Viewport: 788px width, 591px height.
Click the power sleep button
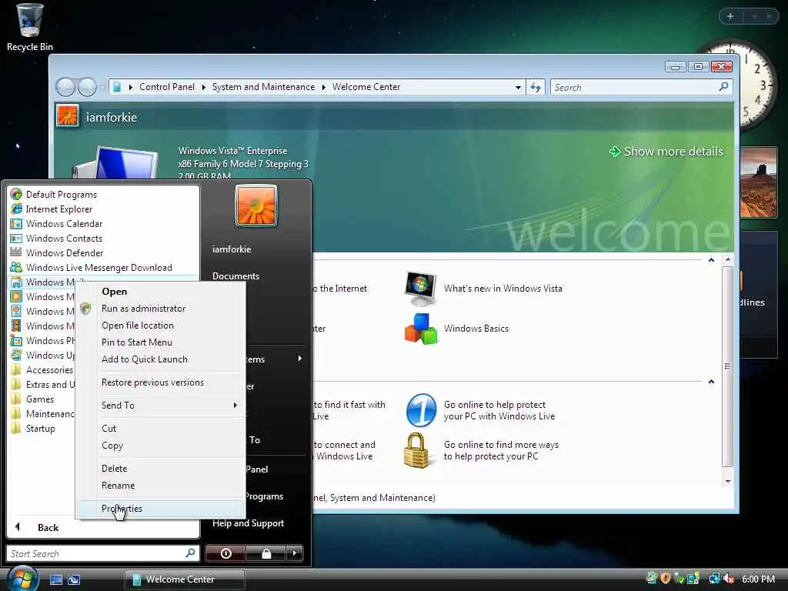click(225, 553)
